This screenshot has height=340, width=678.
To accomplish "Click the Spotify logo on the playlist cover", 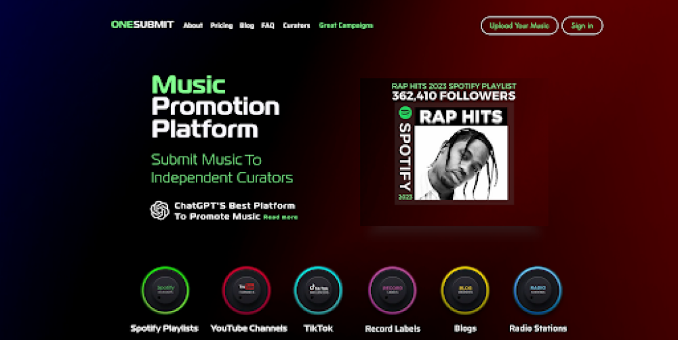I will (x=405, y=113).
